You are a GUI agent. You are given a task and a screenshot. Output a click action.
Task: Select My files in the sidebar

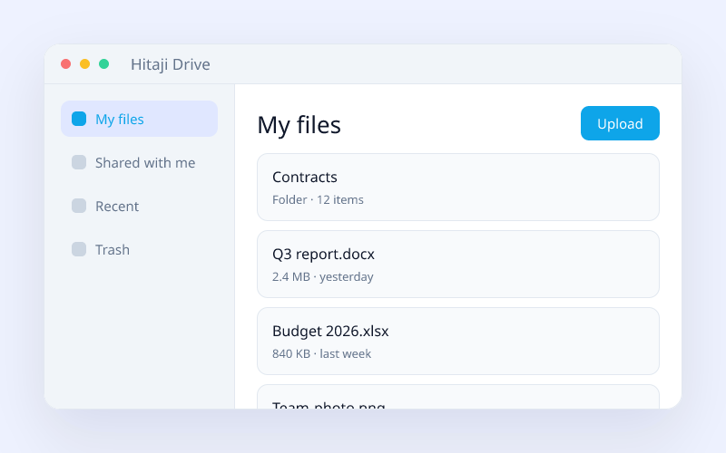(x=139, y=119)
